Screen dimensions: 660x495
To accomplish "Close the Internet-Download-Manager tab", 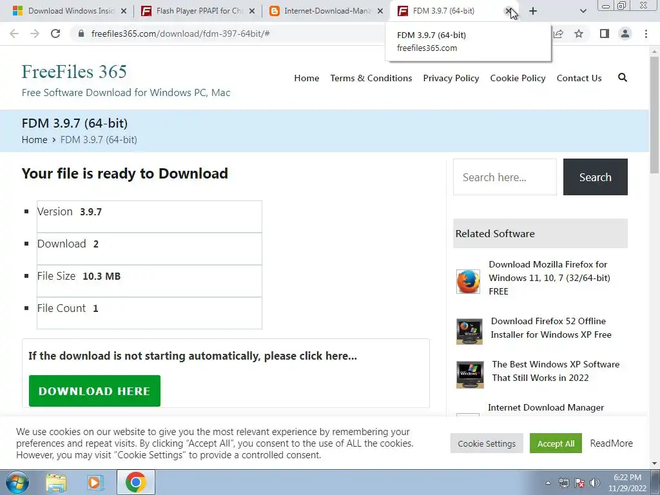I will tap(380, 11).
